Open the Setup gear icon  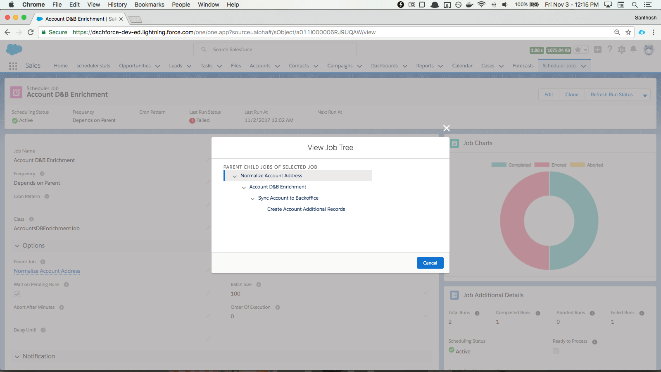621,50
